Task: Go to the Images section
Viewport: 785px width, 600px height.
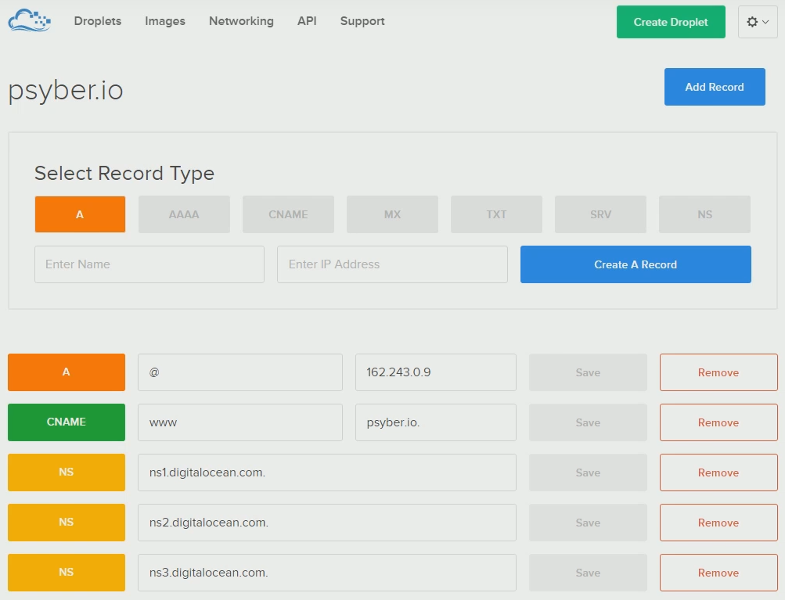Action: [165, 21]
